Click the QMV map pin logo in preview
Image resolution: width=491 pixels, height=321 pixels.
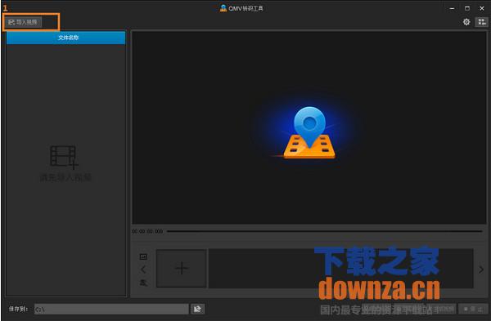click(x=309, y=133)
